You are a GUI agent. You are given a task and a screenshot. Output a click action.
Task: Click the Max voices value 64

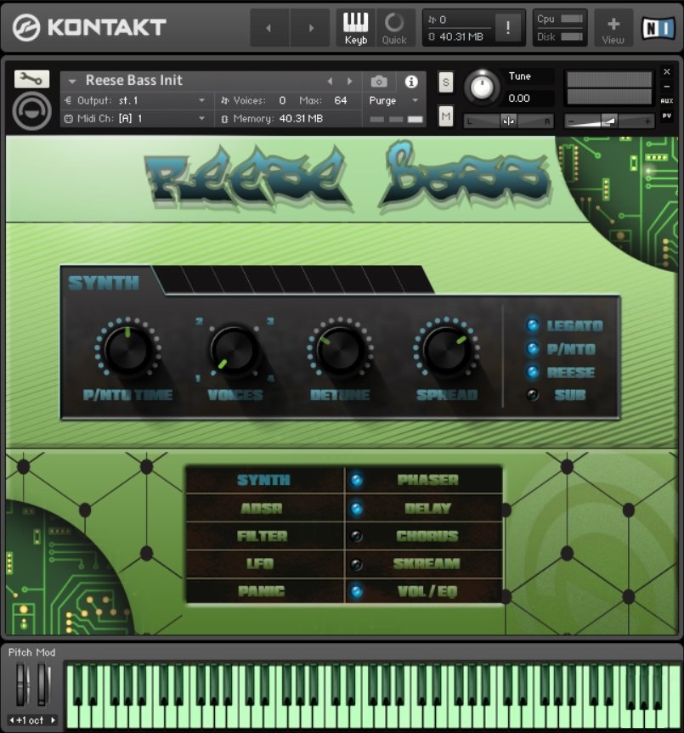tap(341, 100)
